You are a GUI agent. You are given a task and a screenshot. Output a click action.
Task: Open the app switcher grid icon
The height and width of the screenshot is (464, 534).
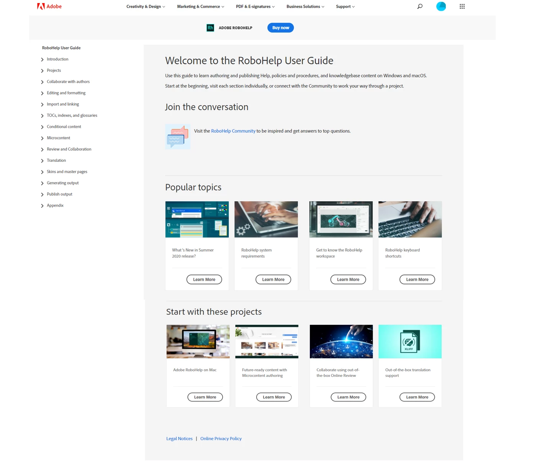462,6
